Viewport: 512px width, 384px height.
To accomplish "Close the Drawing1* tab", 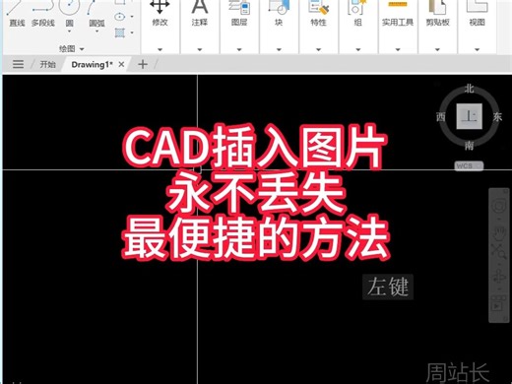I will [121, 64].
